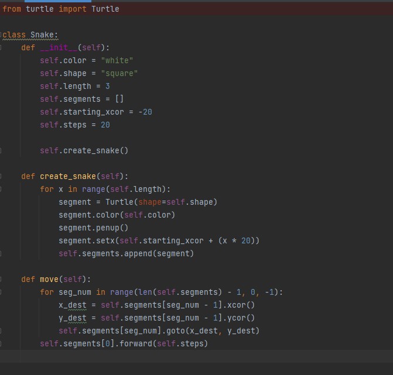Screen dimensions: 393x375
Task: Collapse the def move fold marker
Action: point(1,279)
